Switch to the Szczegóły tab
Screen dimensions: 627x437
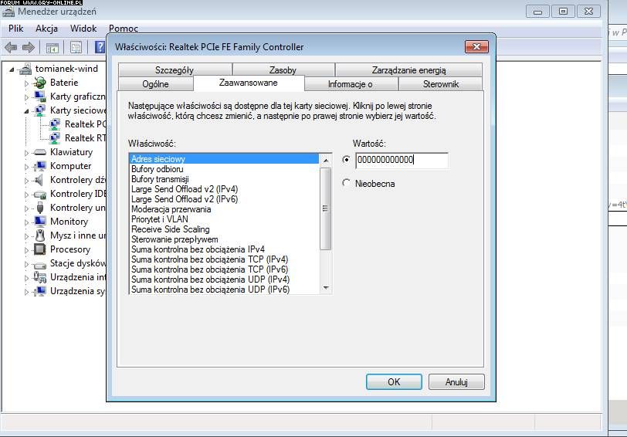tap(175, 70)
